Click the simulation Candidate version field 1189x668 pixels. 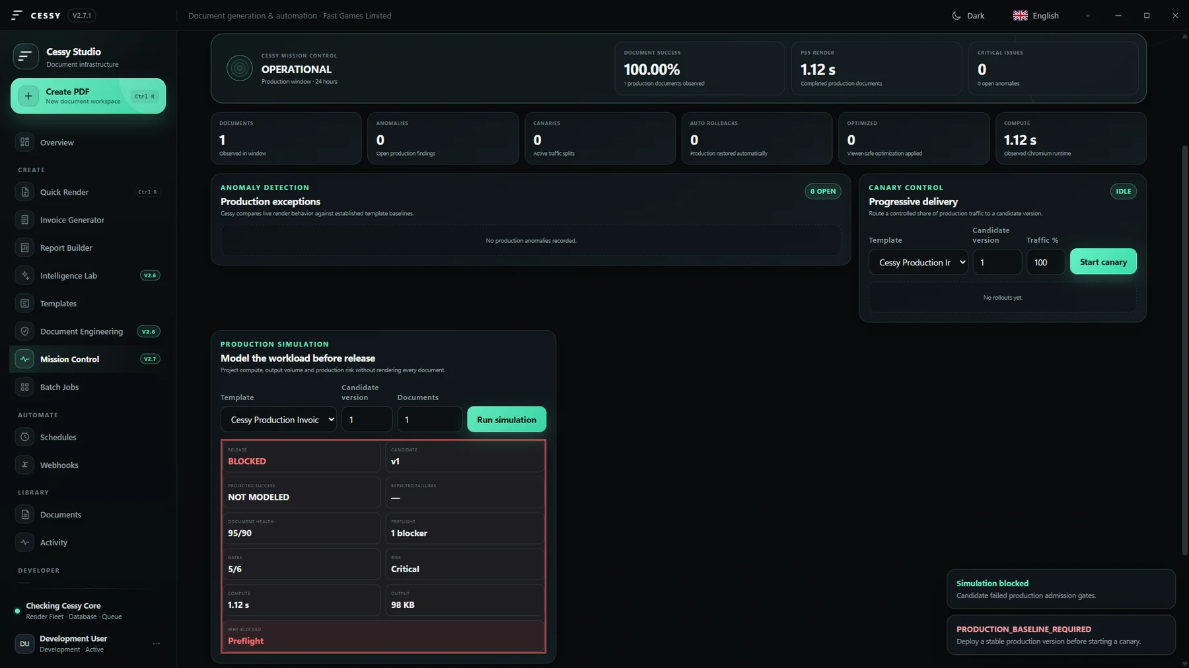[x=367, y=419]
